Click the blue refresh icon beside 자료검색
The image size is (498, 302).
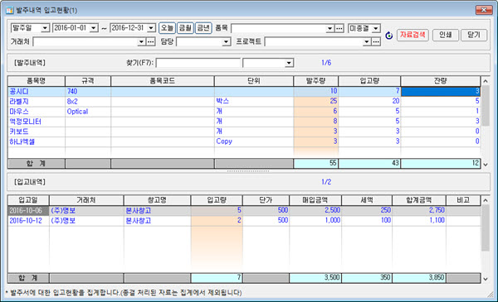388,36
